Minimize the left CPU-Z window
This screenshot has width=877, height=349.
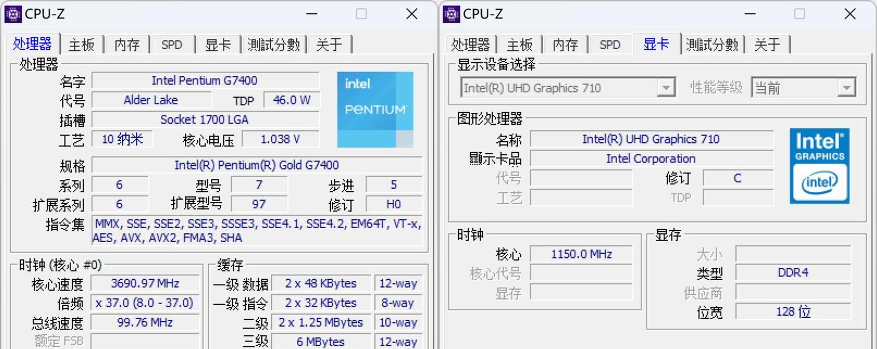point(312,14)
